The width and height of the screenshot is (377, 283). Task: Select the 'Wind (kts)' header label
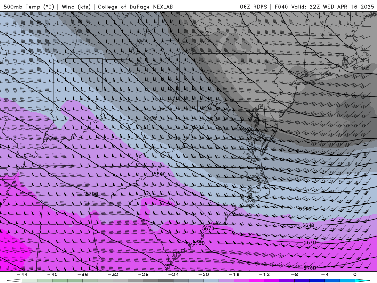pos(76,7)
